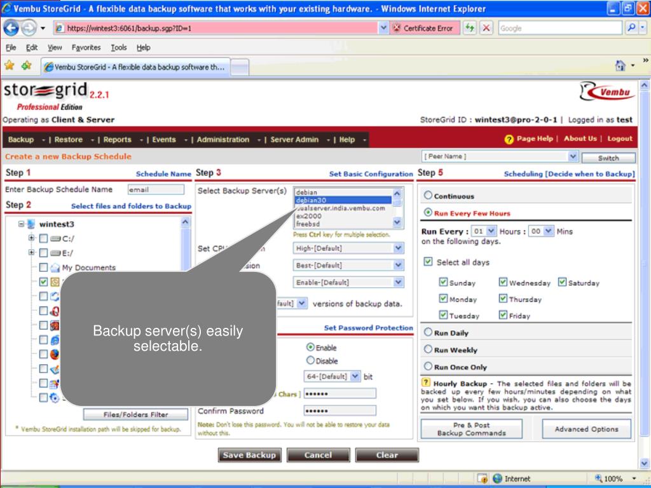Choose the Run Daily radio option
651x488 pixels.
tap(428, 332)
